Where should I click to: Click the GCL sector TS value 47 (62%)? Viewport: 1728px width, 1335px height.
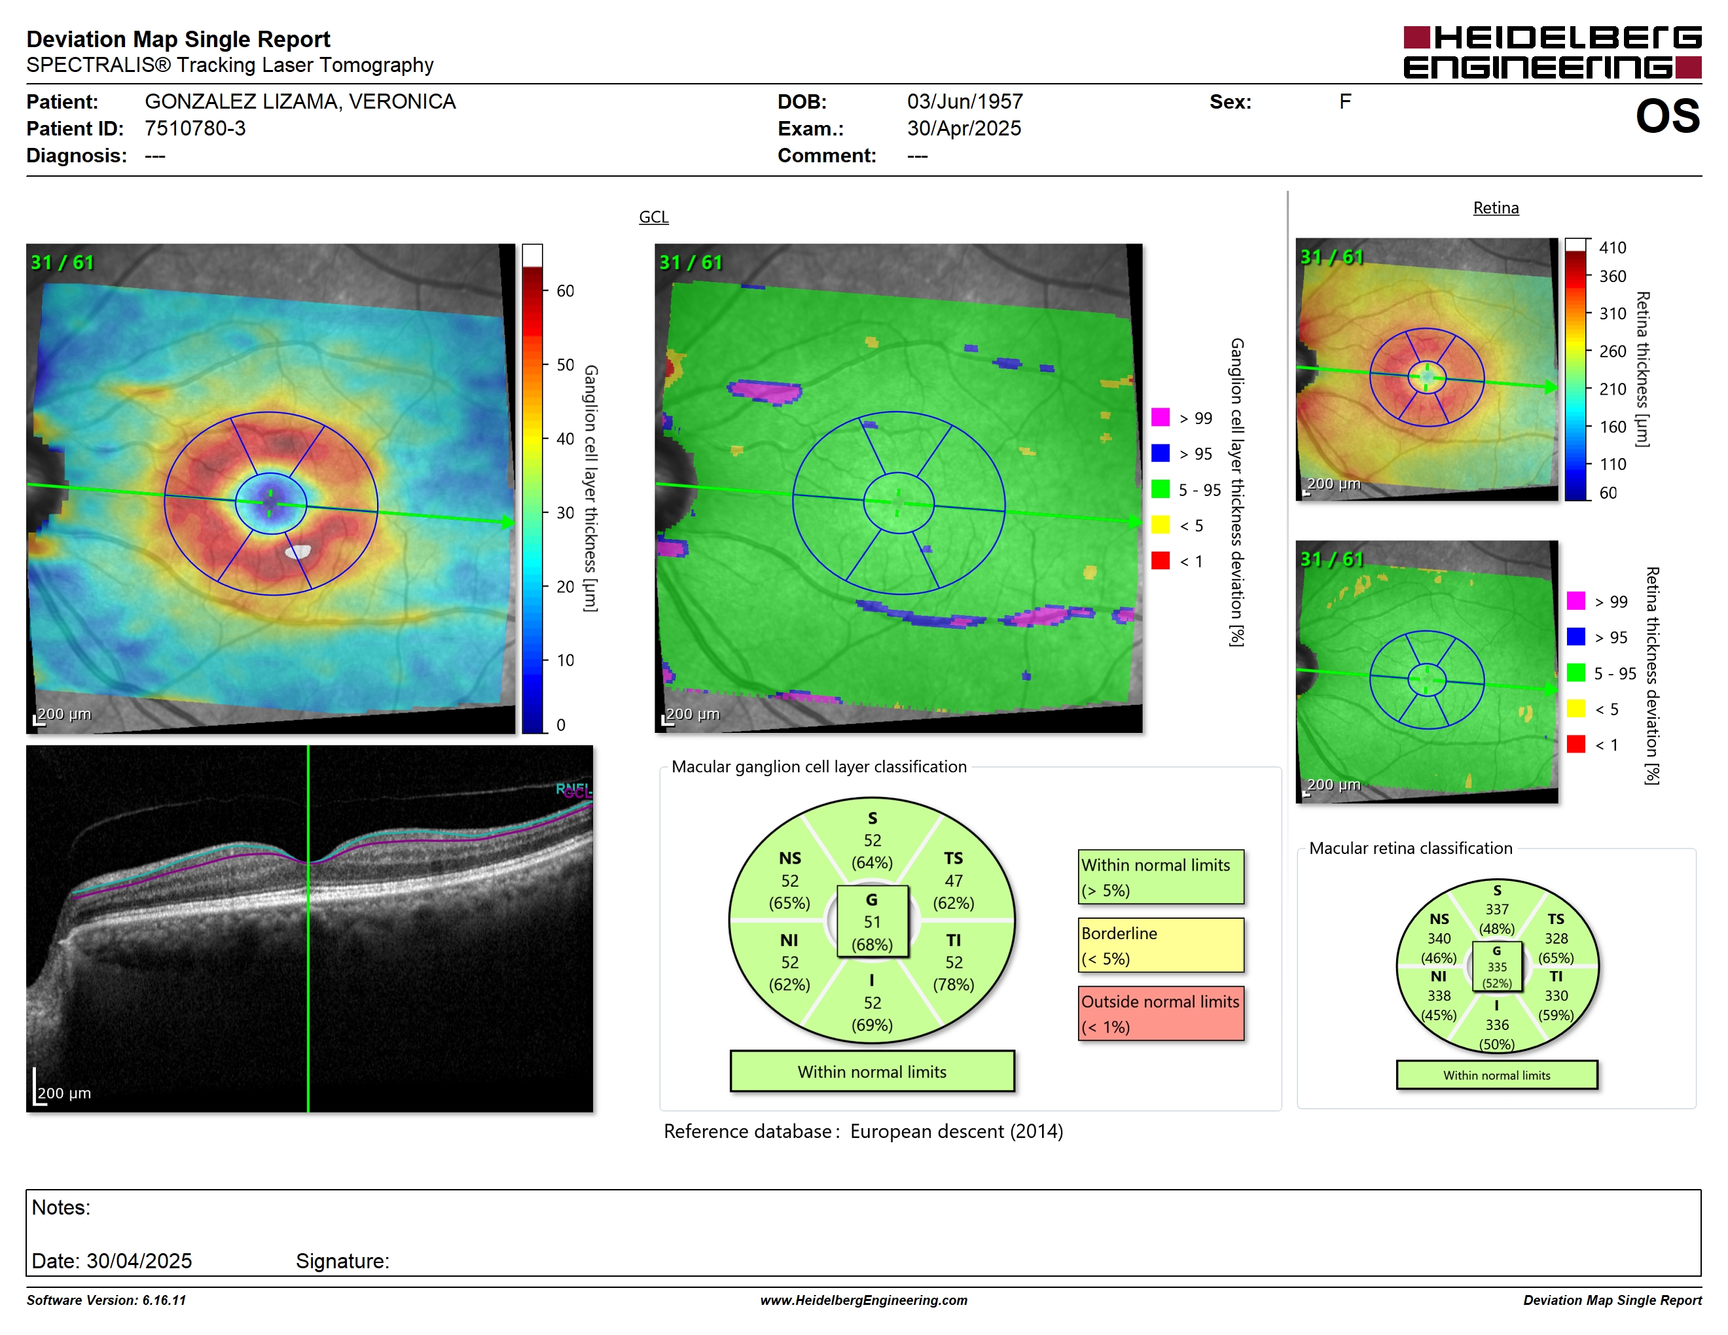point(954,891)
